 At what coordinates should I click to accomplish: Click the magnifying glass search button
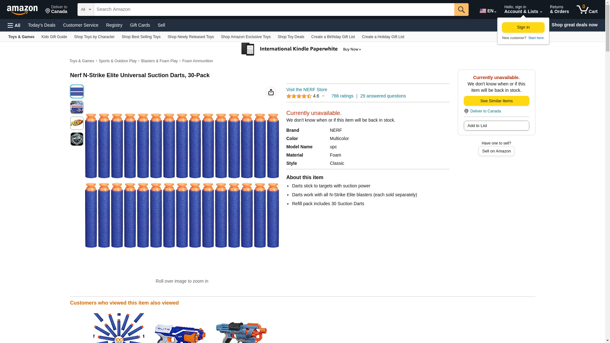coord(461,10)
